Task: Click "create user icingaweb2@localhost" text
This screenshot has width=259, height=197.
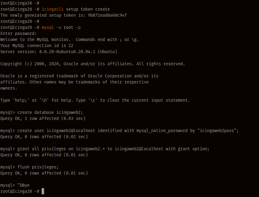Action: [56, 131]
